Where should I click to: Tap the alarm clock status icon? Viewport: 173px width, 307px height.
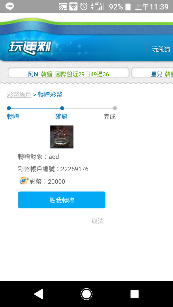pos(84,7)
